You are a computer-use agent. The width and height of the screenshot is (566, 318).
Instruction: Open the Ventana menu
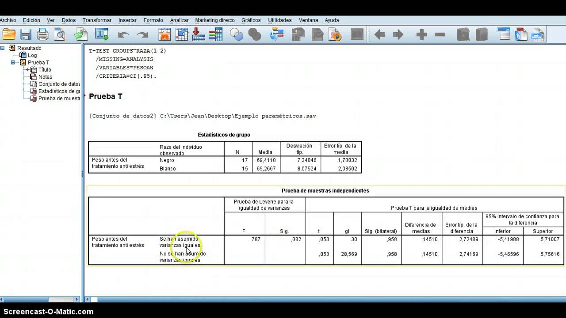308,20
